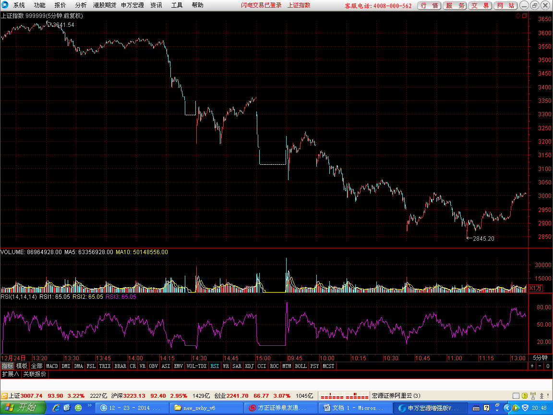
Task: Click the 沪深 3223.13 index quote
Action: (128, 396)
